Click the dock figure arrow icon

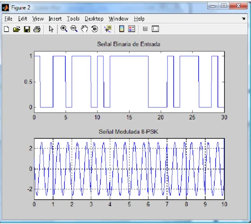pyautogui.click(x=244, y=19)
